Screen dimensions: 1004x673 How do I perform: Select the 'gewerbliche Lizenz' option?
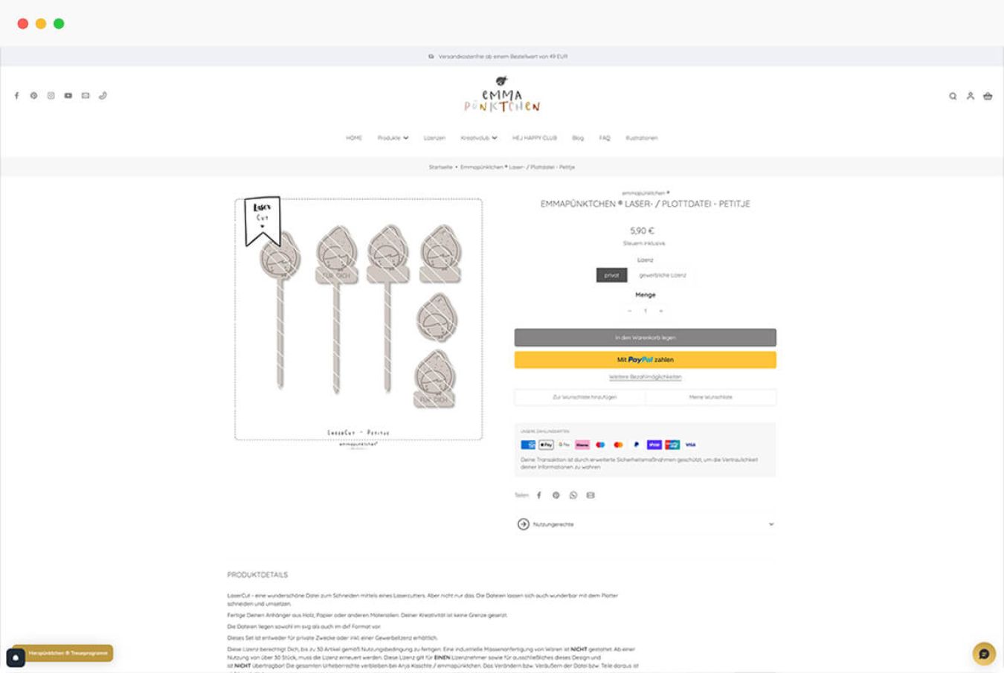tap(663, 275)
